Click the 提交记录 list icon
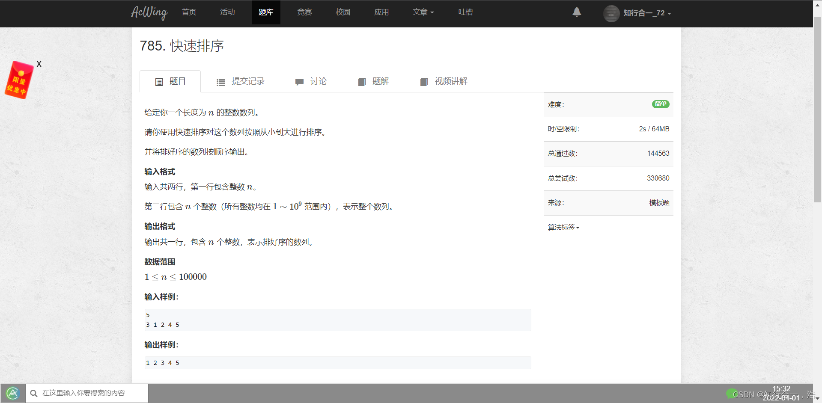Viewport: 822px width, 403px height. coord(221,81)
